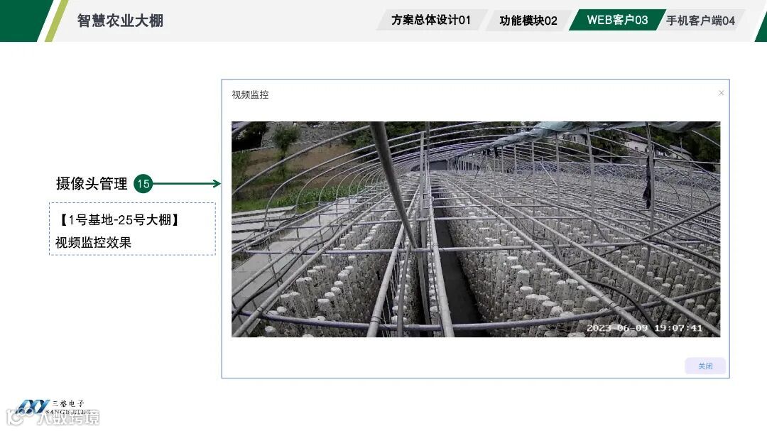Click the dark green header corner block

(22, 21)
